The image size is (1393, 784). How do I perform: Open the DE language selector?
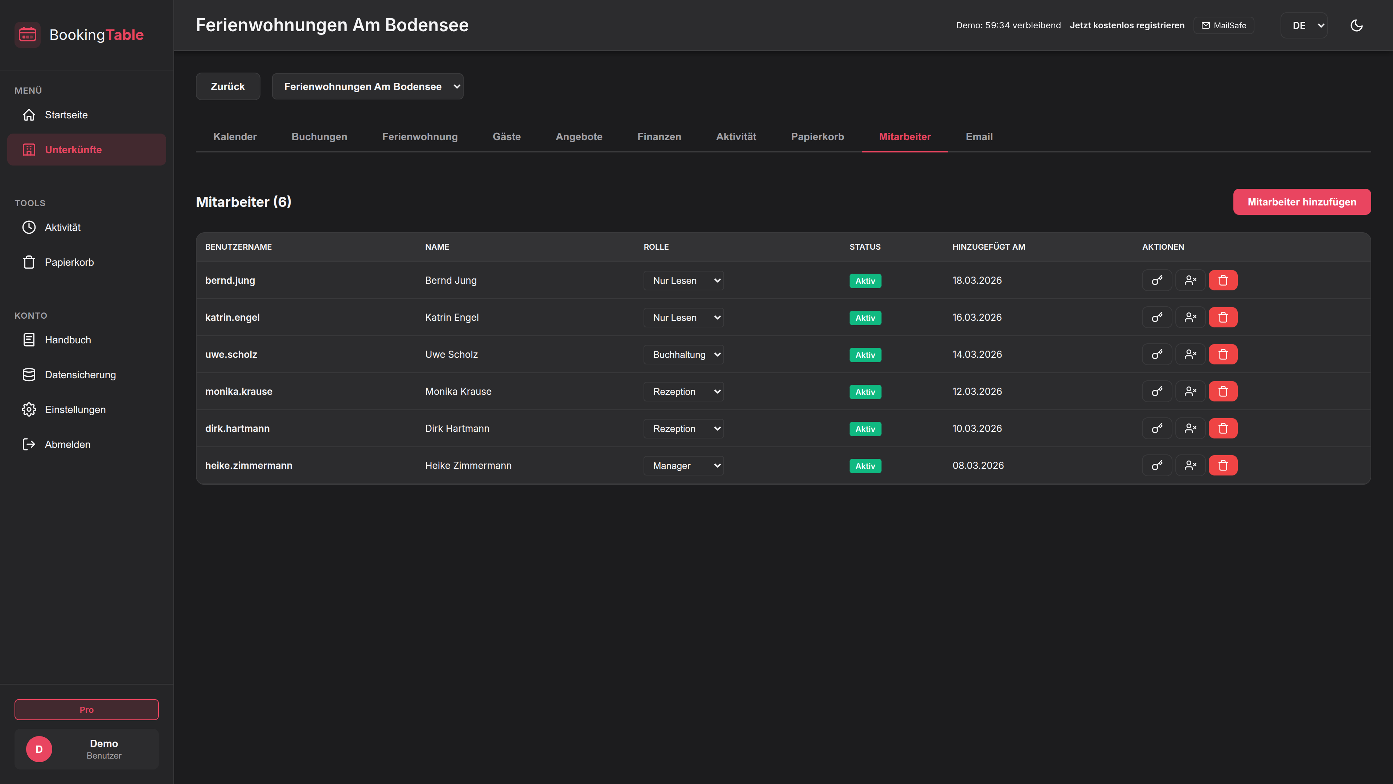click(x=1304, y=25)
